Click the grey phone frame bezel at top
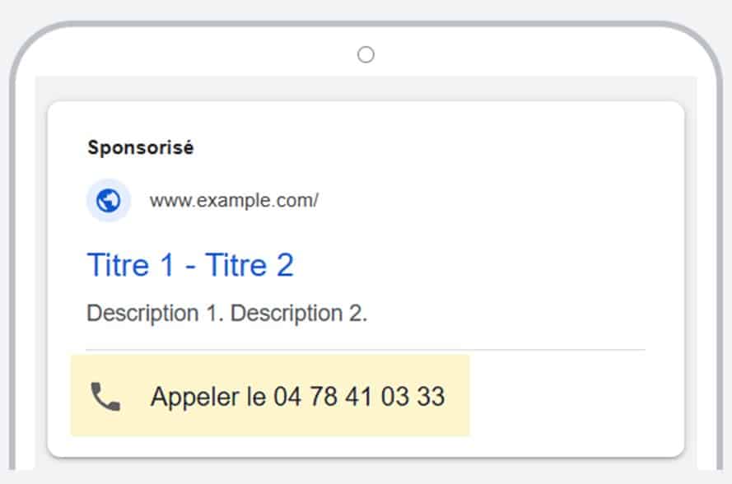Screen dimensions: 732x484 coord(366,24)
